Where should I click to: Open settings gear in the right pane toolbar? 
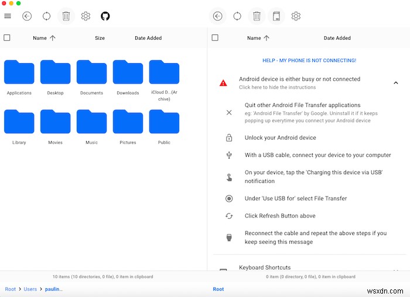[296, 16]
